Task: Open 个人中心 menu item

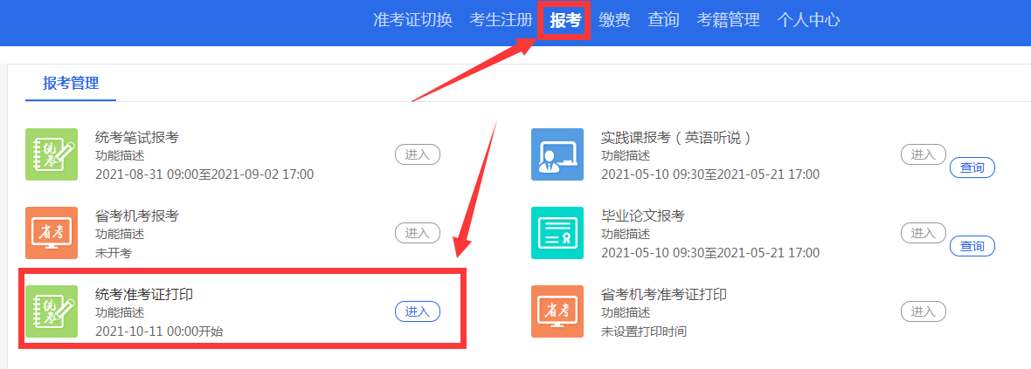Action: coord(808,20)
